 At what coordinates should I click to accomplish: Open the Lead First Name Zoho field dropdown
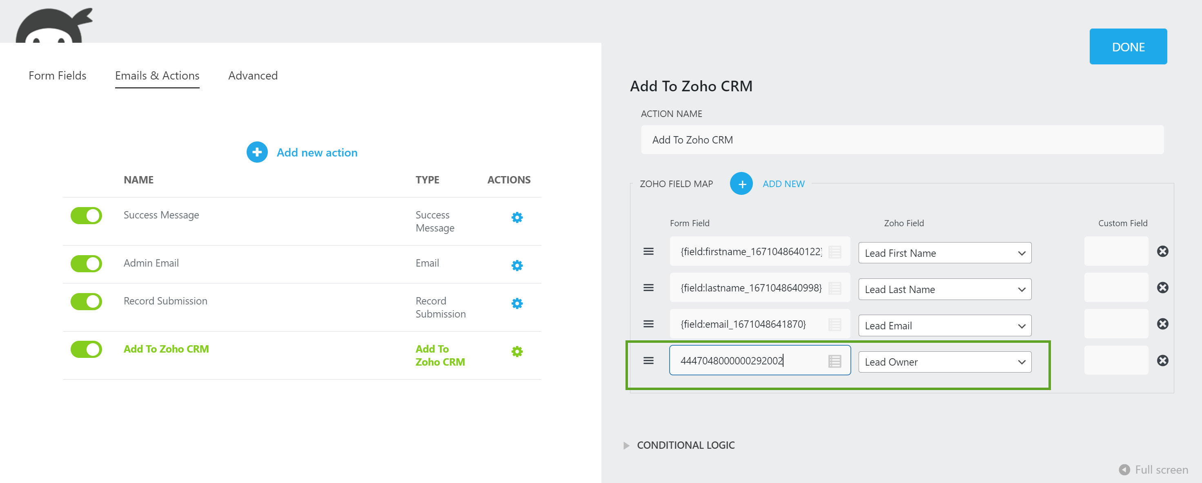944,253
